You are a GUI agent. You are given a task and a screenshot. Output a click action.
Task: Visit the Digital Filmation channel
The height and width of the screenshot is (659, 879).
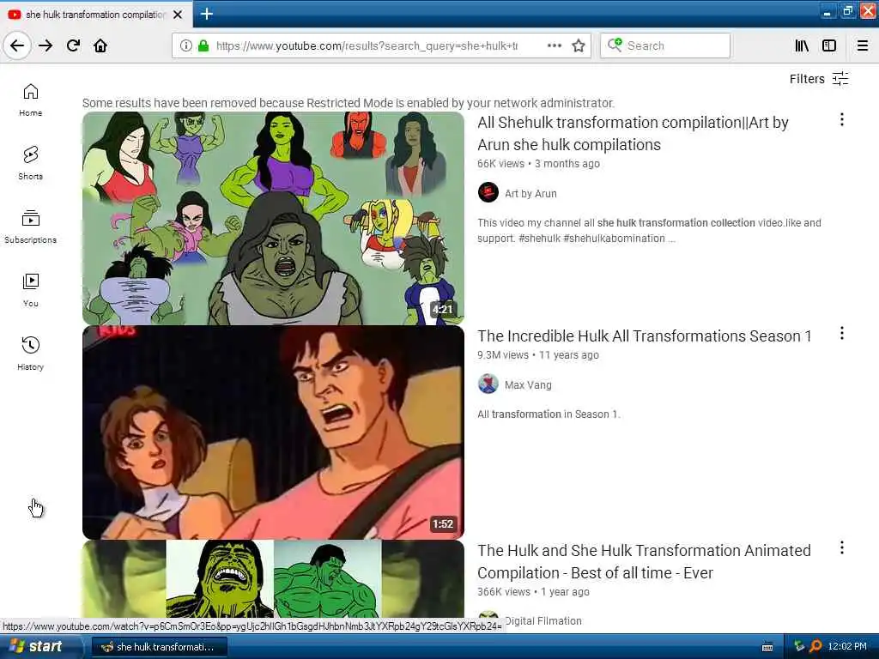pyautogui.click(x=543, y=621)
